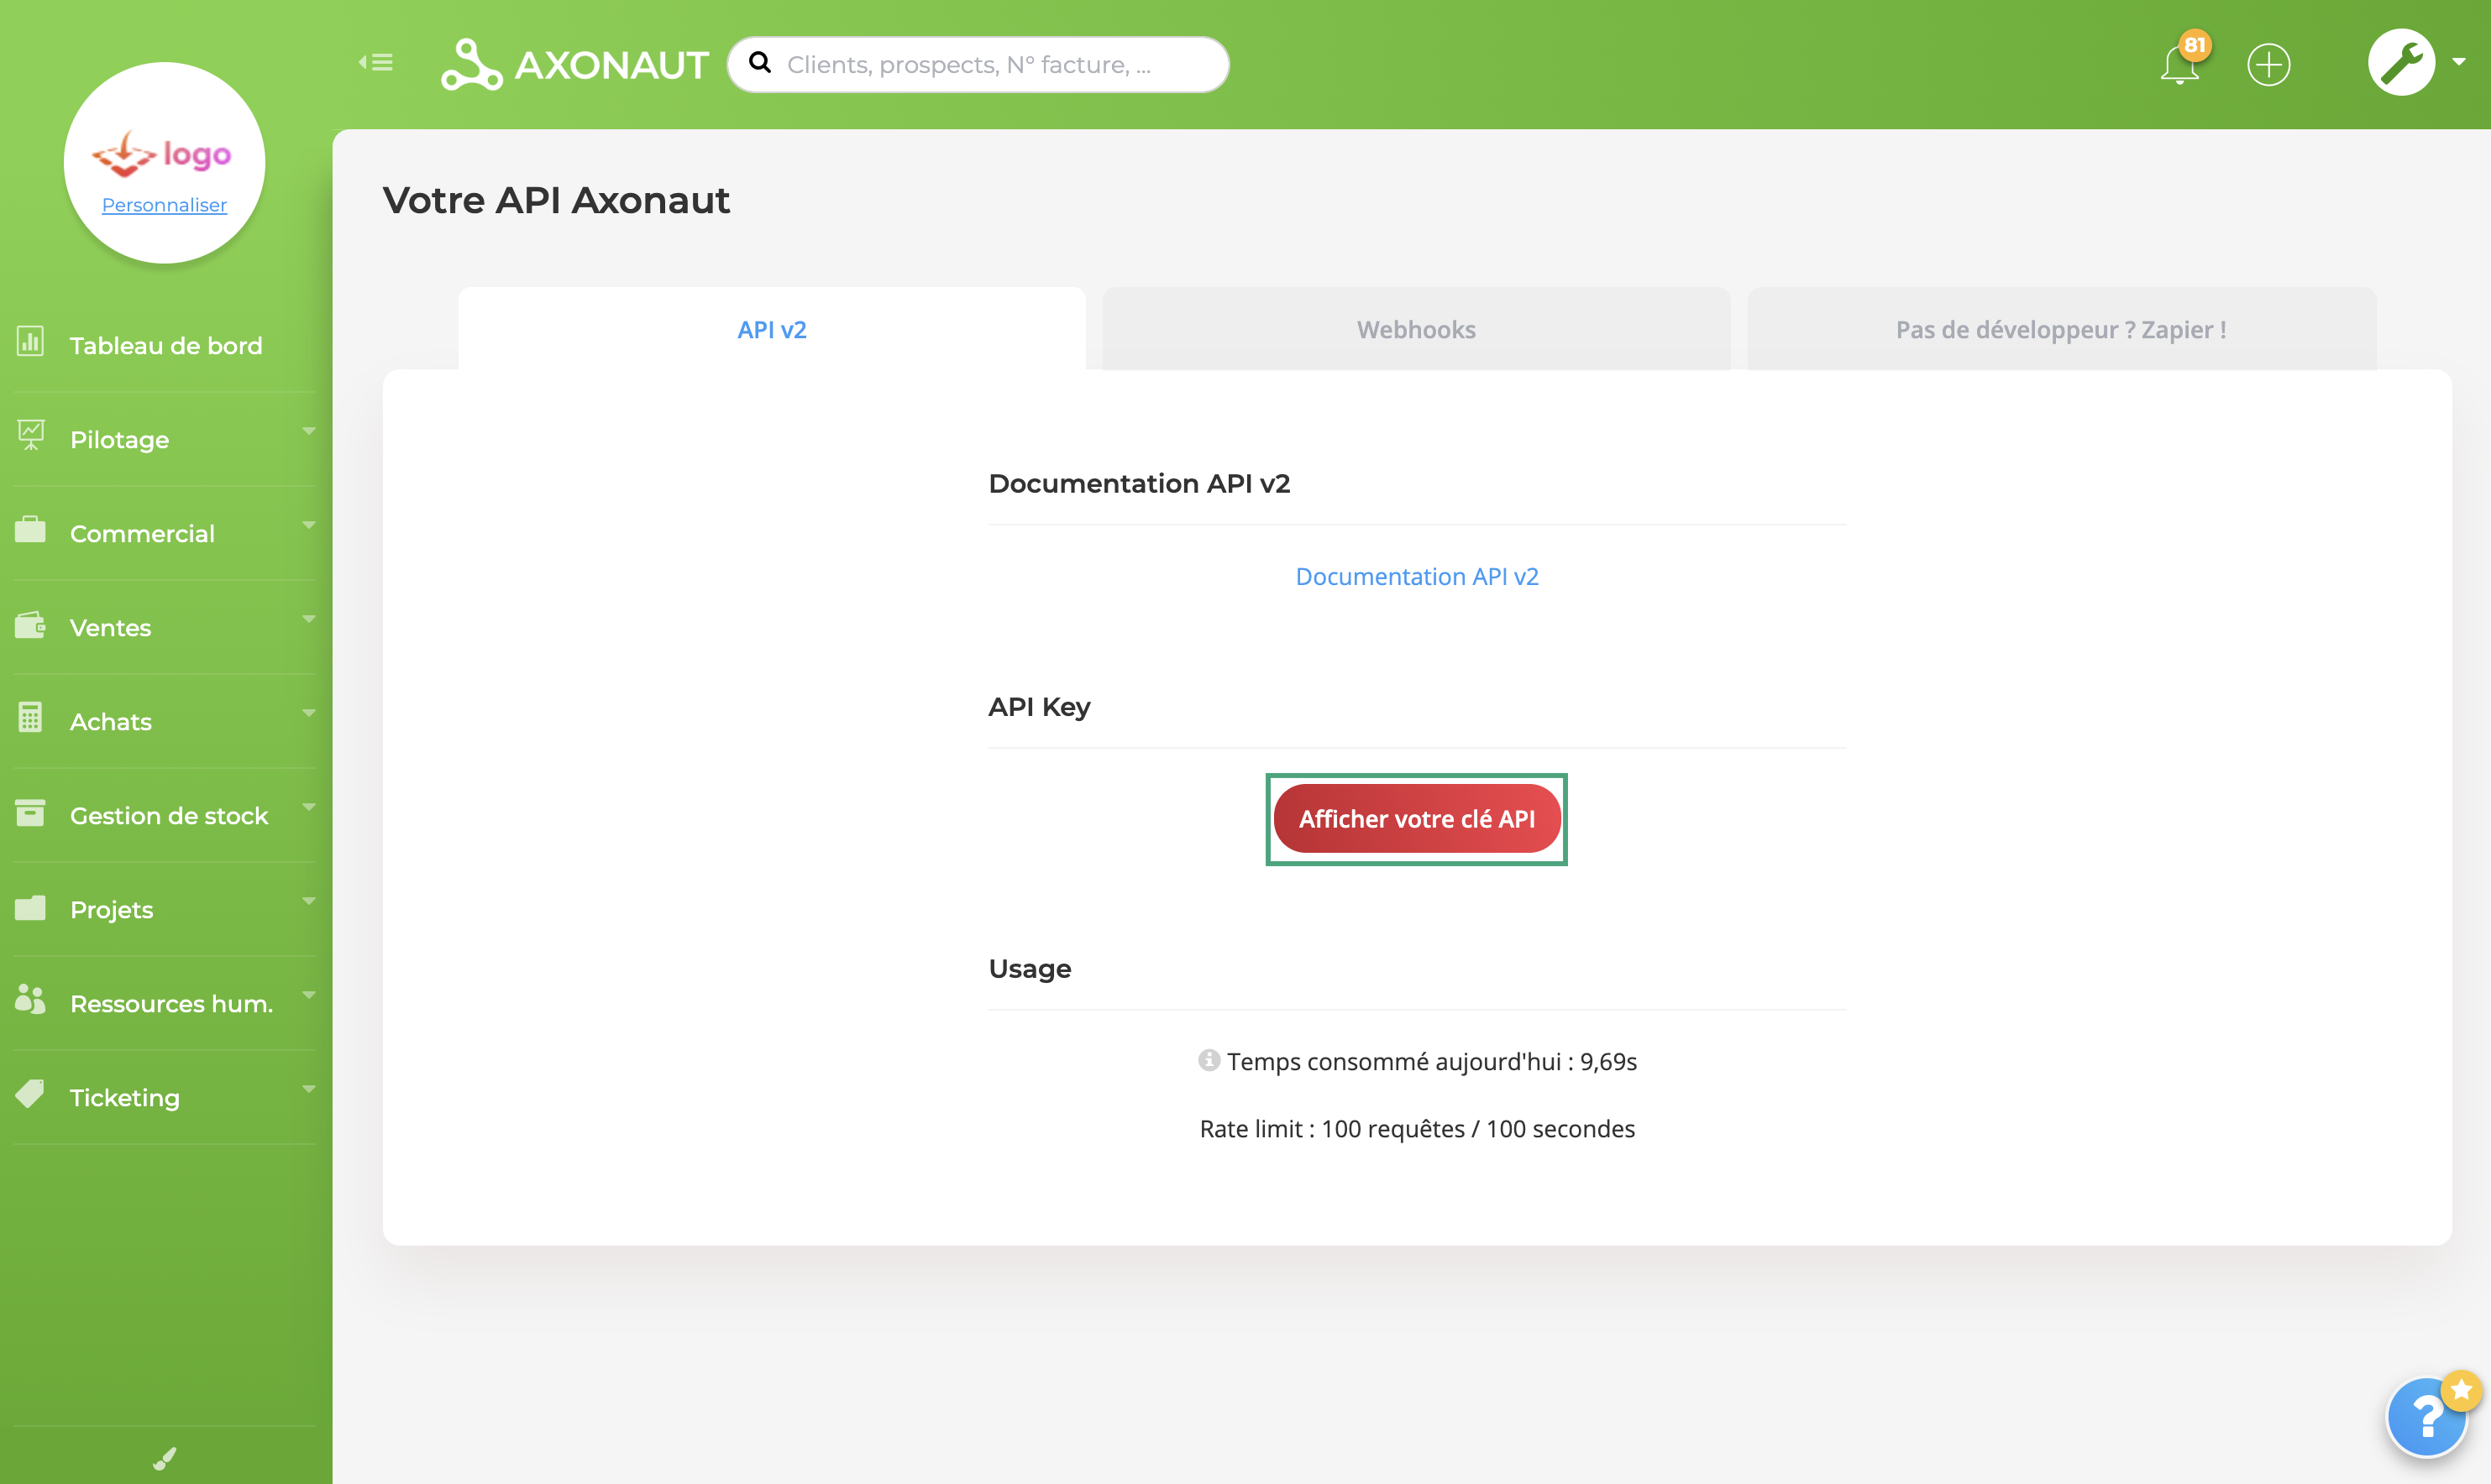Expand the Commercial menu arrow
The width and height of the screenshot is (2491, 1484).
(308, 525)
